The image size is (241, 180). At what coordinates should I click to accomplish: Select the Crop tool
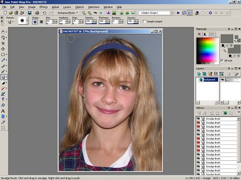coord(3,43)
